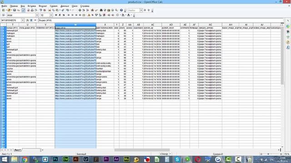Click the 73 % zoom level field
This screenshot has height=163, width=291.
(287, 154)
